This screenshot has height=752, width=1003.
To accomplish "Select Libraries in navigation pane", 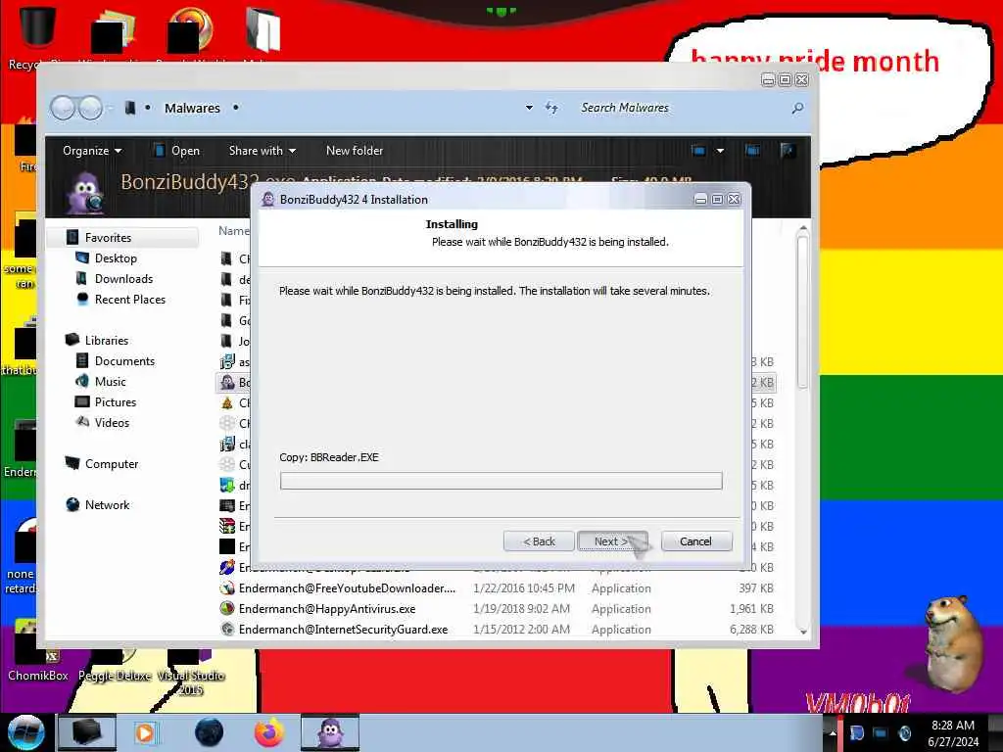I will (x=106, y=340).
